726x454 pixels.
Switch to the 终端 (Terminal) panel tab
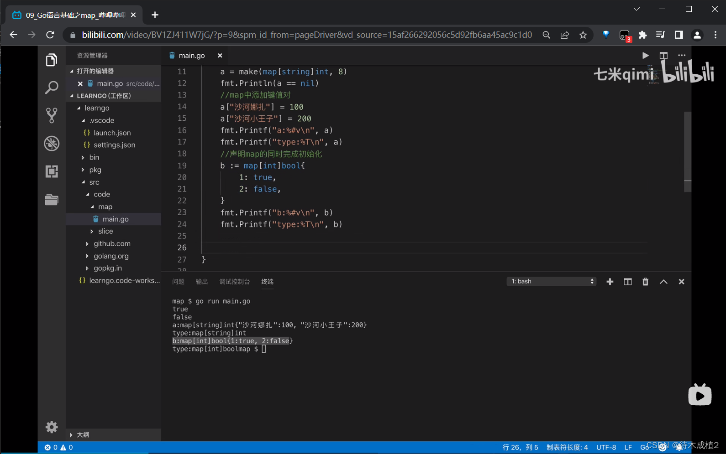(268, 282)
